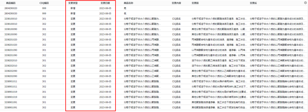Click 3208901011 in the CIQ 302 row

pos(11,87)
